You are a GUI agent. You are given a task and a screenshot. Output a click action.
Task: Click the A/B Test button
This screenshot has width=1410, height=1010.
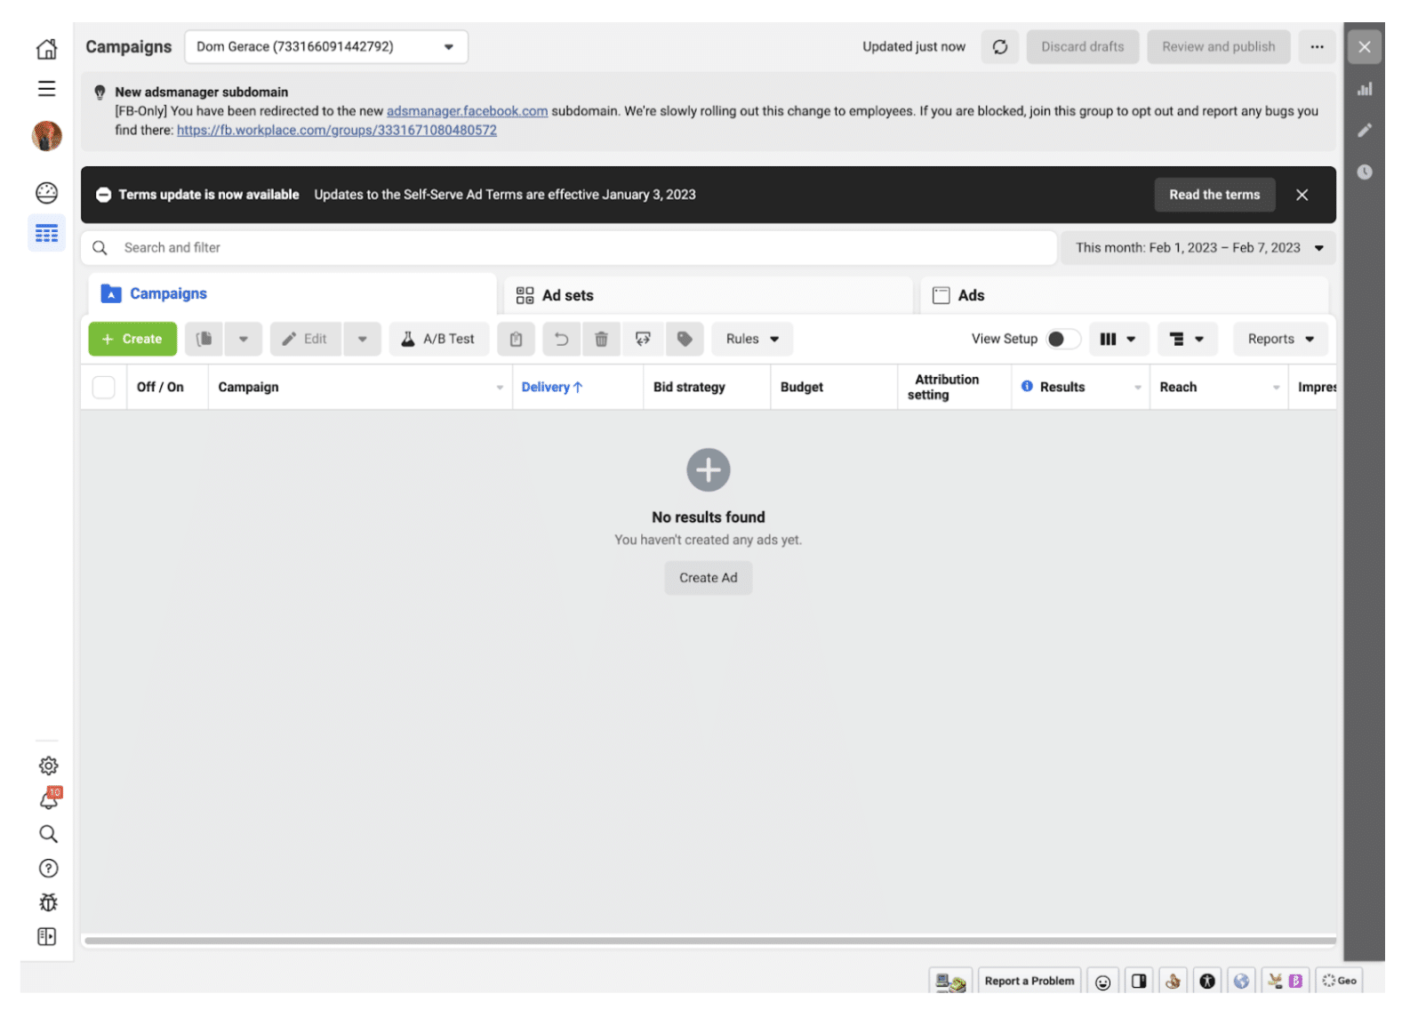[x=439, y=339]
